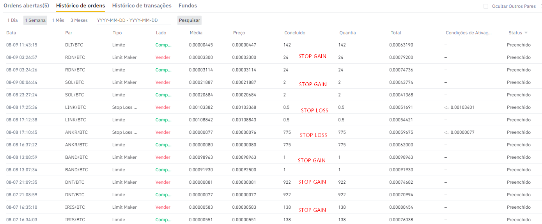Click the Concluído column header
This screenshot has width=542, height=224.
pyautogui.click(x=295, y=33)
